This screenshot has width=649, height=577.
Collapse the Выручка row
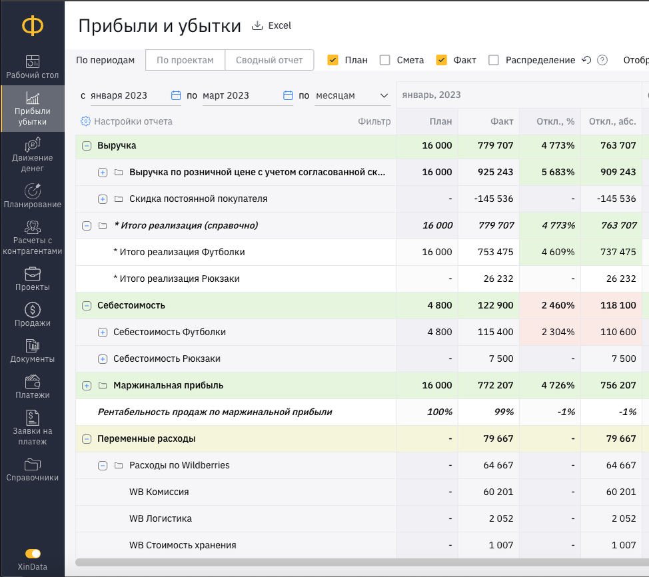point(87,146)
